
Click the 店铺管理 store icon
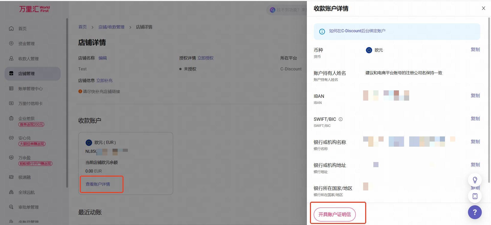(x=11, y=73)
